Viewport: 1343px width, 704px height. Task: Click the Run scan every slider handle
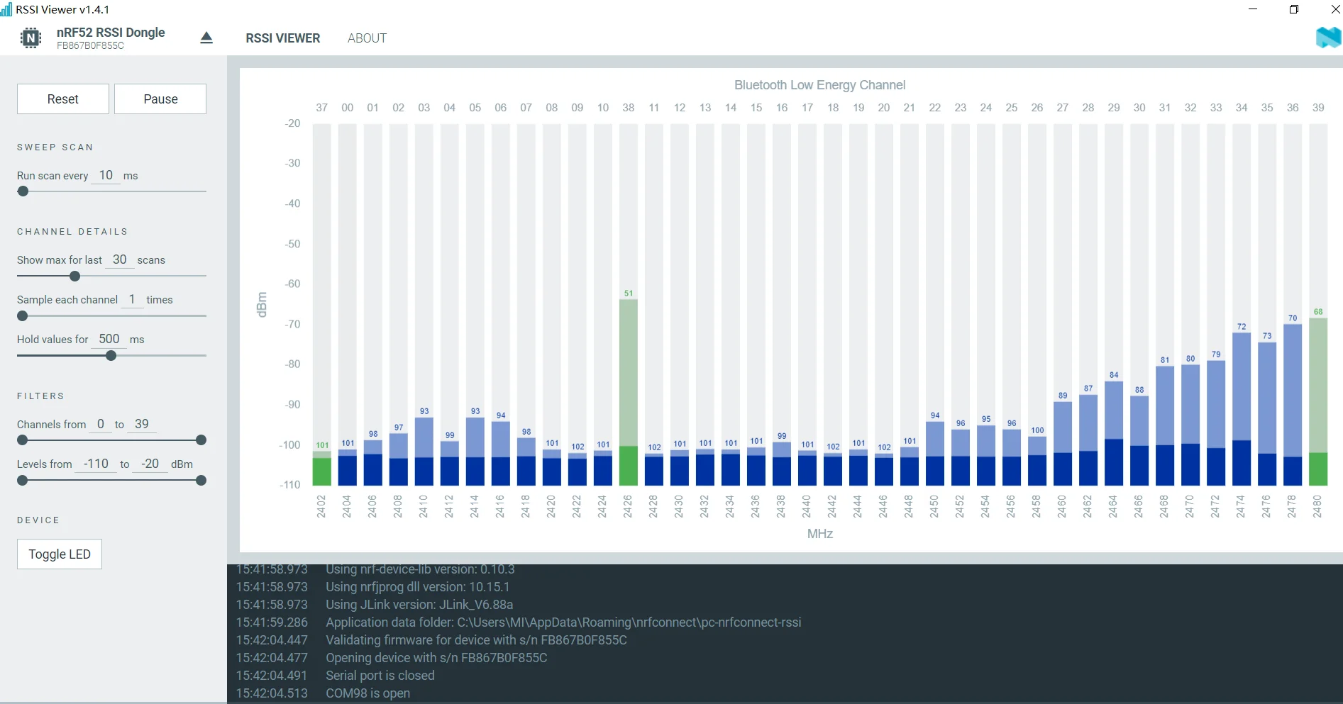click(x=23, y=191)
